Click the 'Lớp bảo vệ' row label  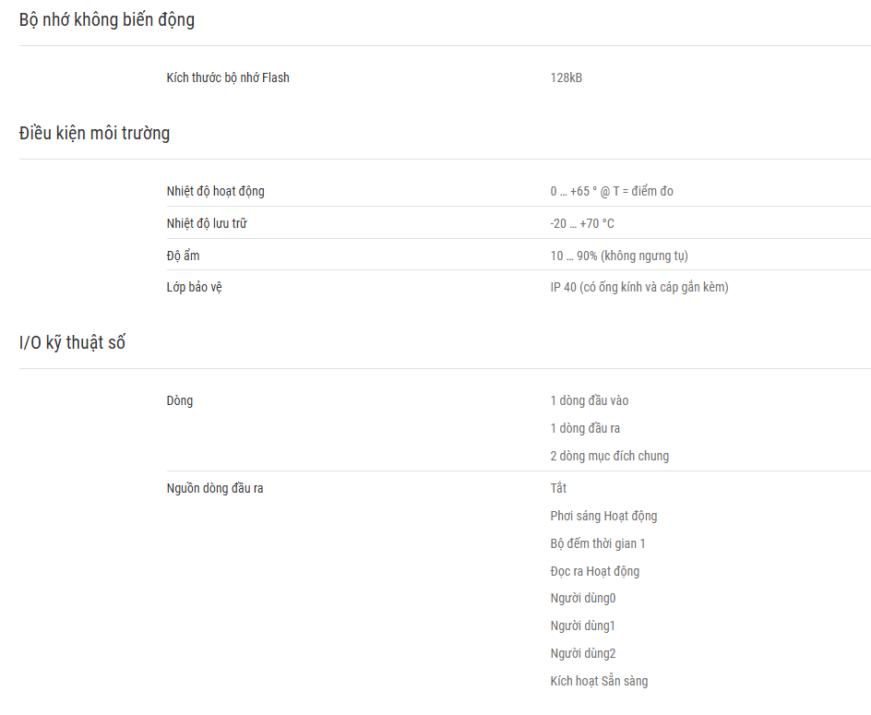tap(195, 287)
